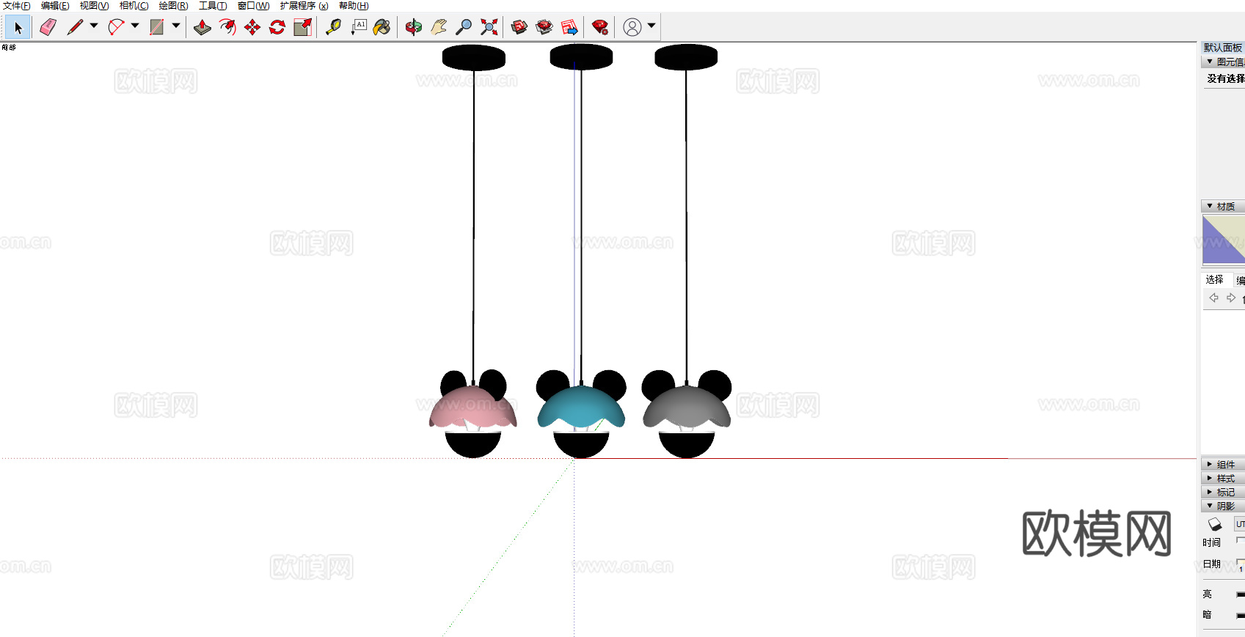
Task: Click the ceiling mount above the pink lamp
Action: click(474, 58)
